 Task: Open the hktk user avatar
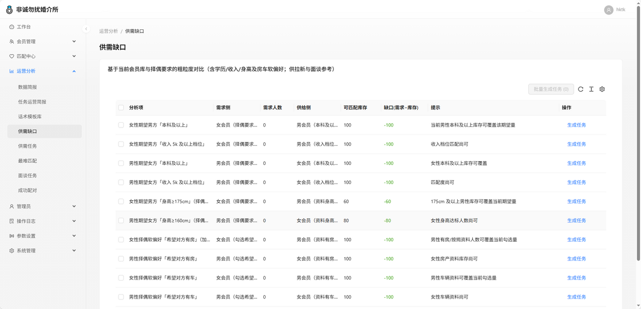(608, 10)
